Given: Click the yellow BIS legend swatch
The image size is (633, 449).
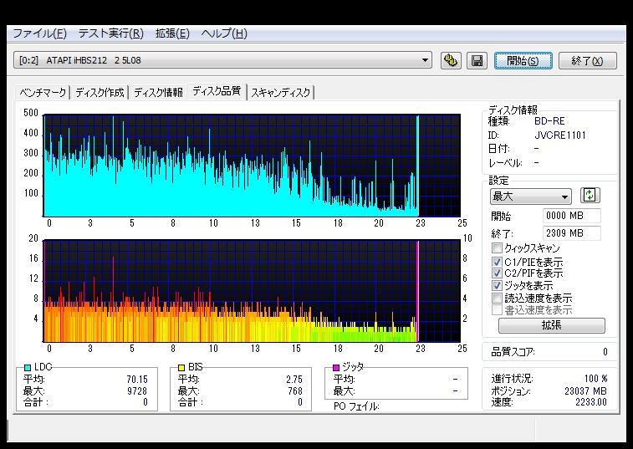Looking at the screenshot, I should coord(181,367).
